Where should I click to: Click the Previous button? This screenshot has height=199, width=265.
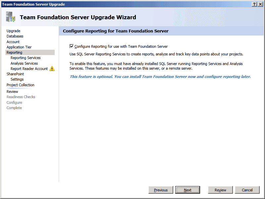(x=161, y=190)
